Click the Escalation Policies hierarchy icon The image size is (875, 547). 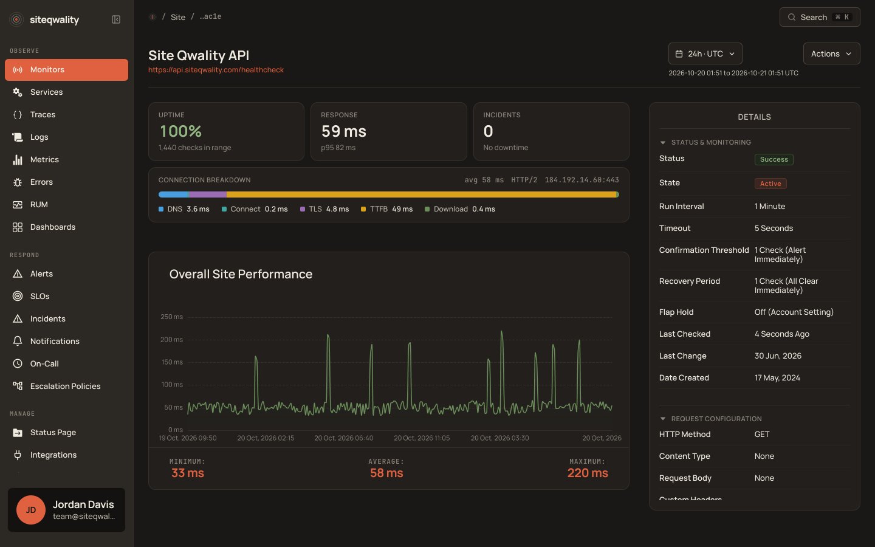click(18, 386)
